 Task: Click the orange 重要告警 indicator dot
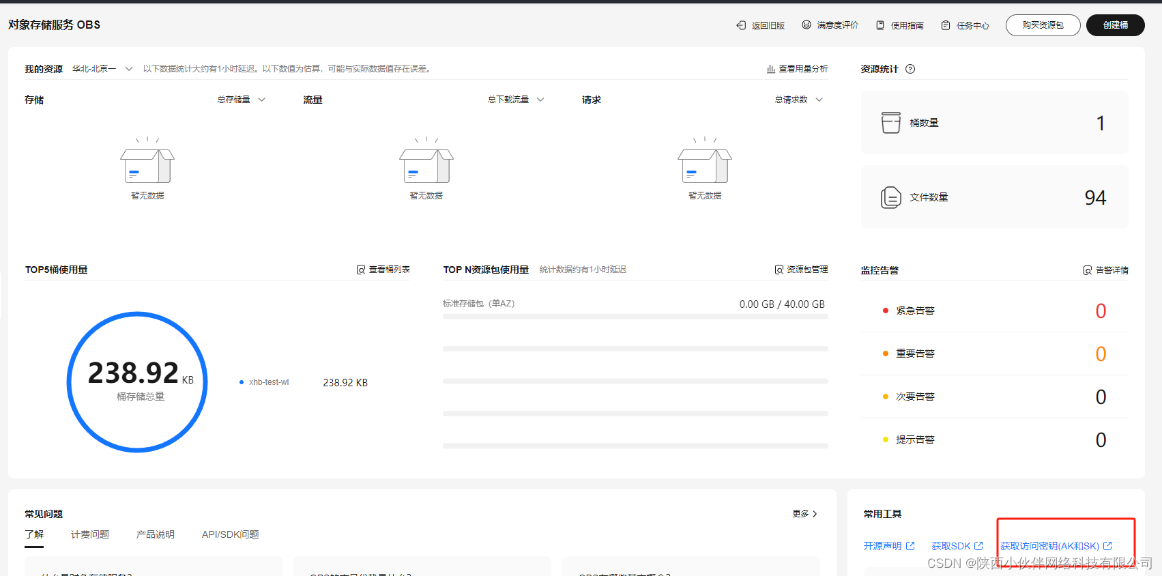886,354
